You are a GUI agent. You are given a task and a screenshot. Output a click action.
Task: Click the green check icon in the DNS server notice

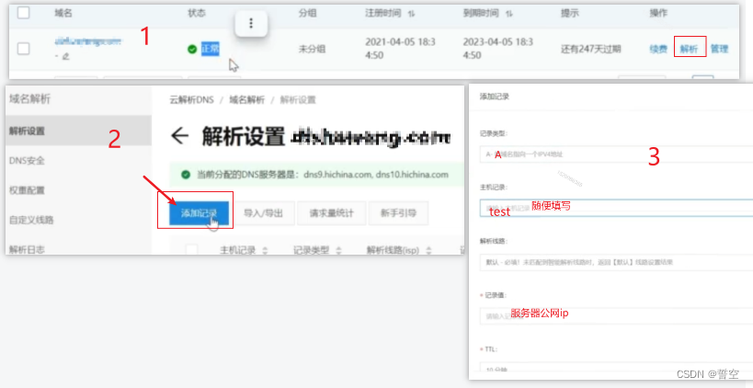[x=186, y=175]
